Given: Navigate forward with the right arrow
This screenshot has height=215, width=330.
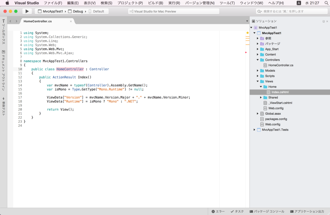Looking at the screenshot, I should click(16, 21).
